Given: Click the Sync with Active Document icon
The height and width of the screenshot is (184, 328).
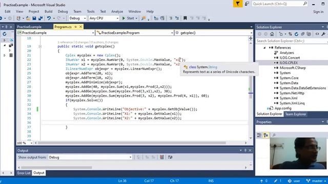Looking at the screenshot, I should [x=290, y=34].
